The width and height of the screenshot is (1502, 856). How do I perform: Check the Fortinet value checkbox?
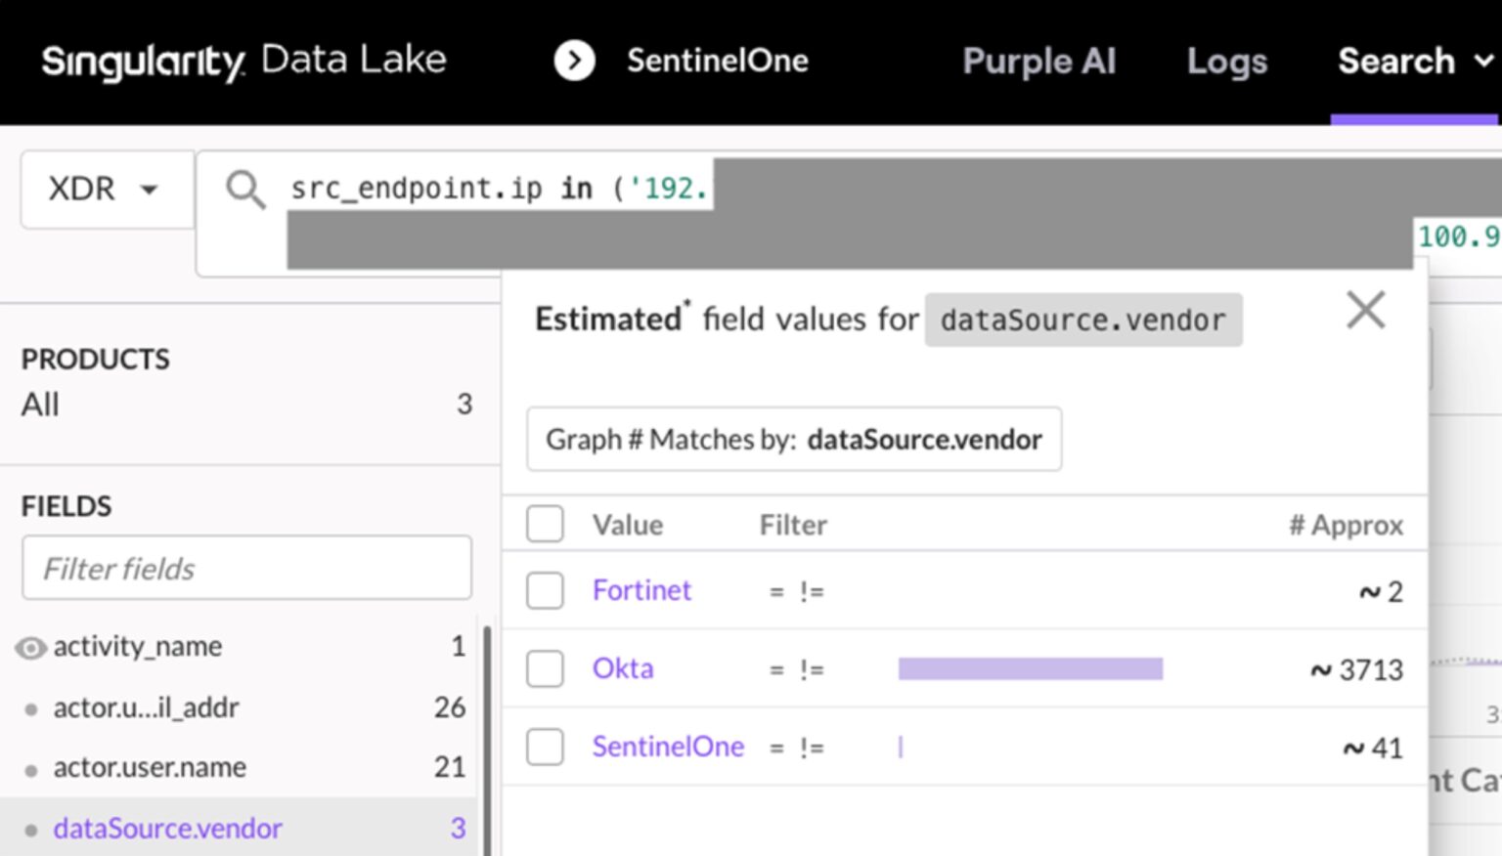click(545, 591)
